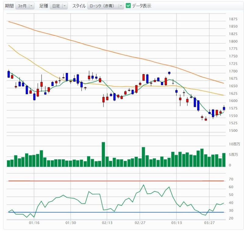This screenshot has width=244, height=231.
Task: Click the 01/30 date label
Action: pyautogui.click(x=71, y=223)
